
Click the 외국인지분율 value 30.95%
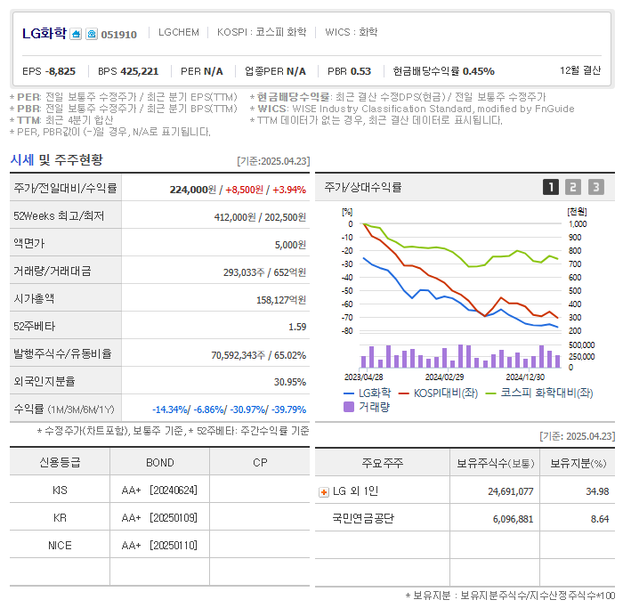point(290,382)
